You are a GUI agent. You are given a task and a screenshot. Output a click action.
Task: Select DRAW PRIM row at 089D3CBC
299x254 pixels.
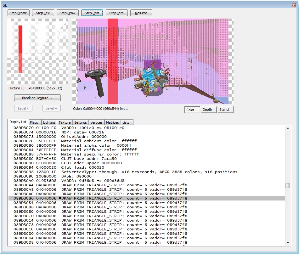pos(147,212)
